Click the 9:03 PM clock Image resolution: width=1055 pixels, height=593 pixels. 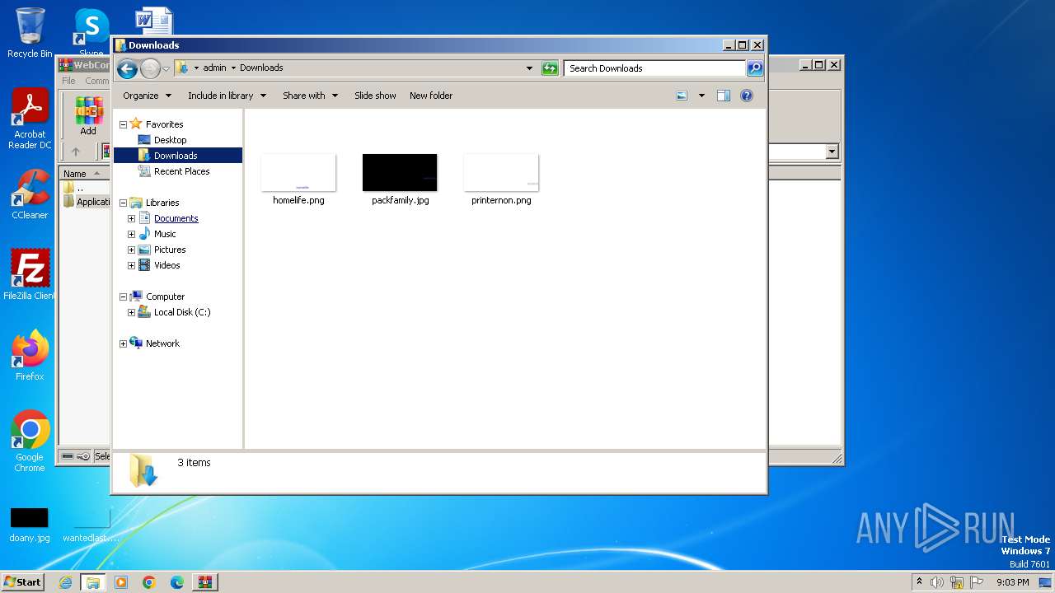click(x=1012, y=582)
